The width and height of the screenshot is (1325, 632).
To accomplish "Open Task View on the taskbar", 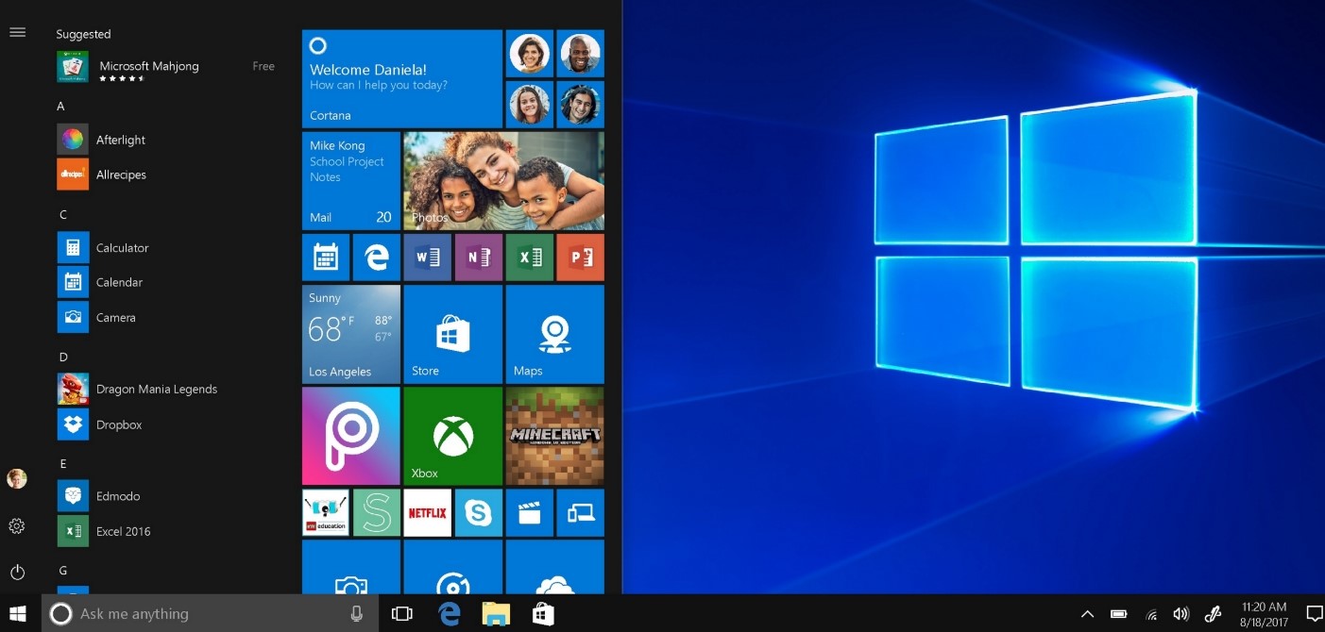I will tap(401, 614).
